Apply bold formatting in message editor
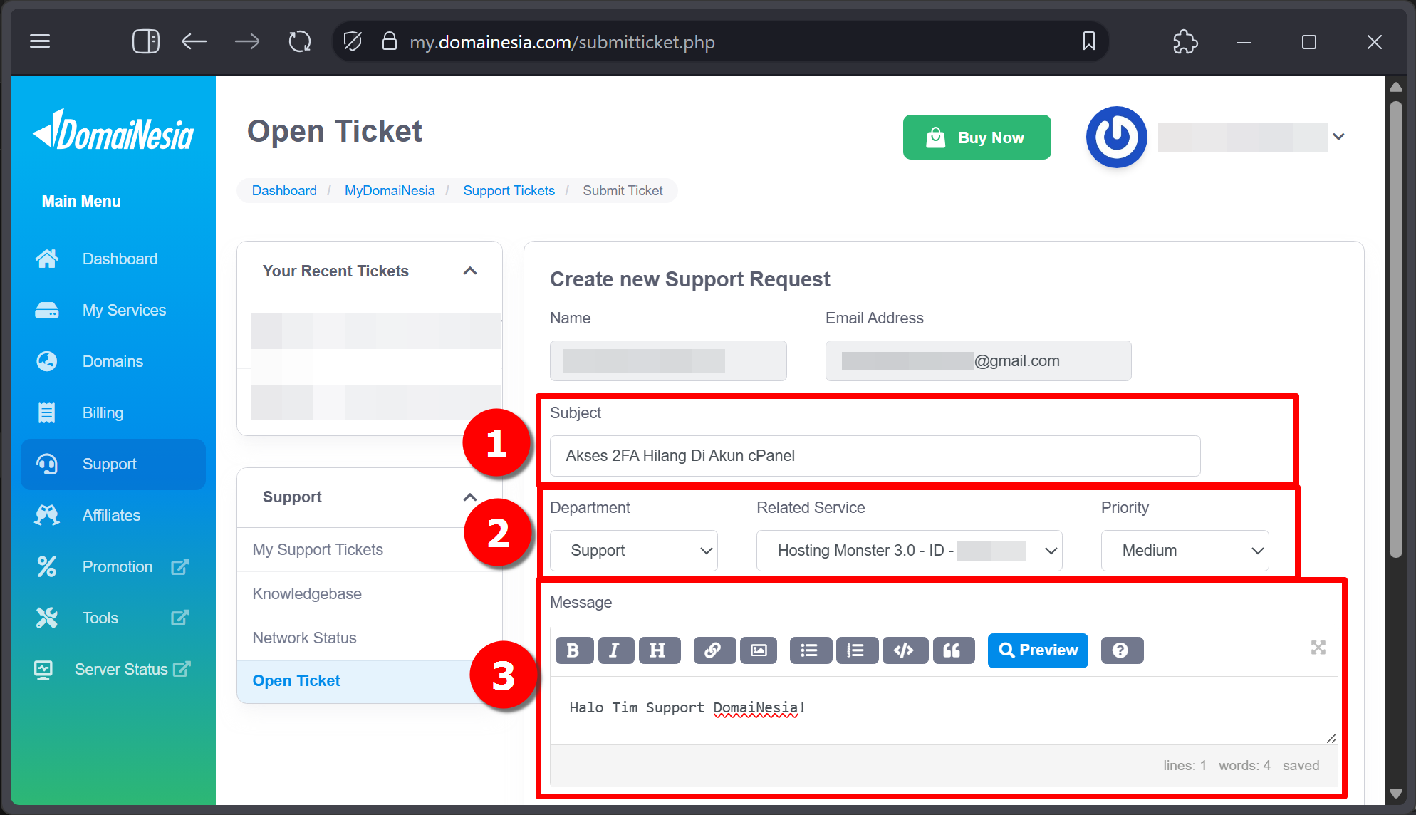 pos(573,650)
